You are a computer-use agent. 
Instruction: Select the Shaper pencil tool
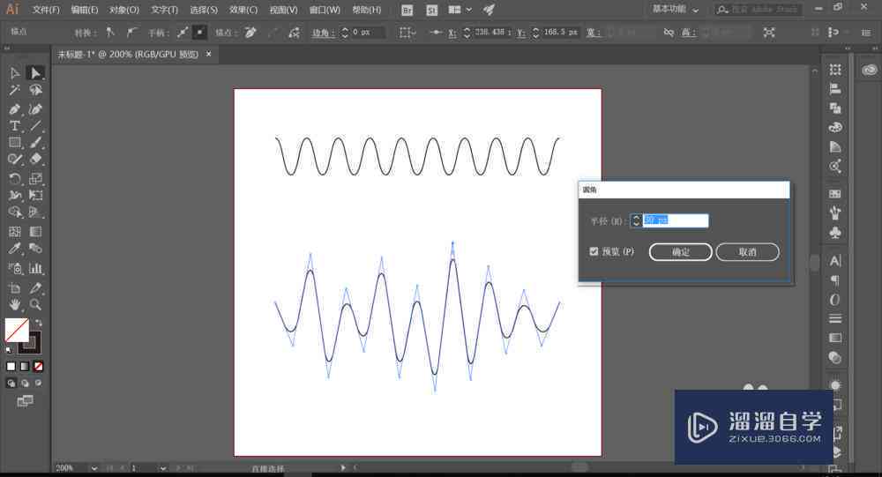15,160
